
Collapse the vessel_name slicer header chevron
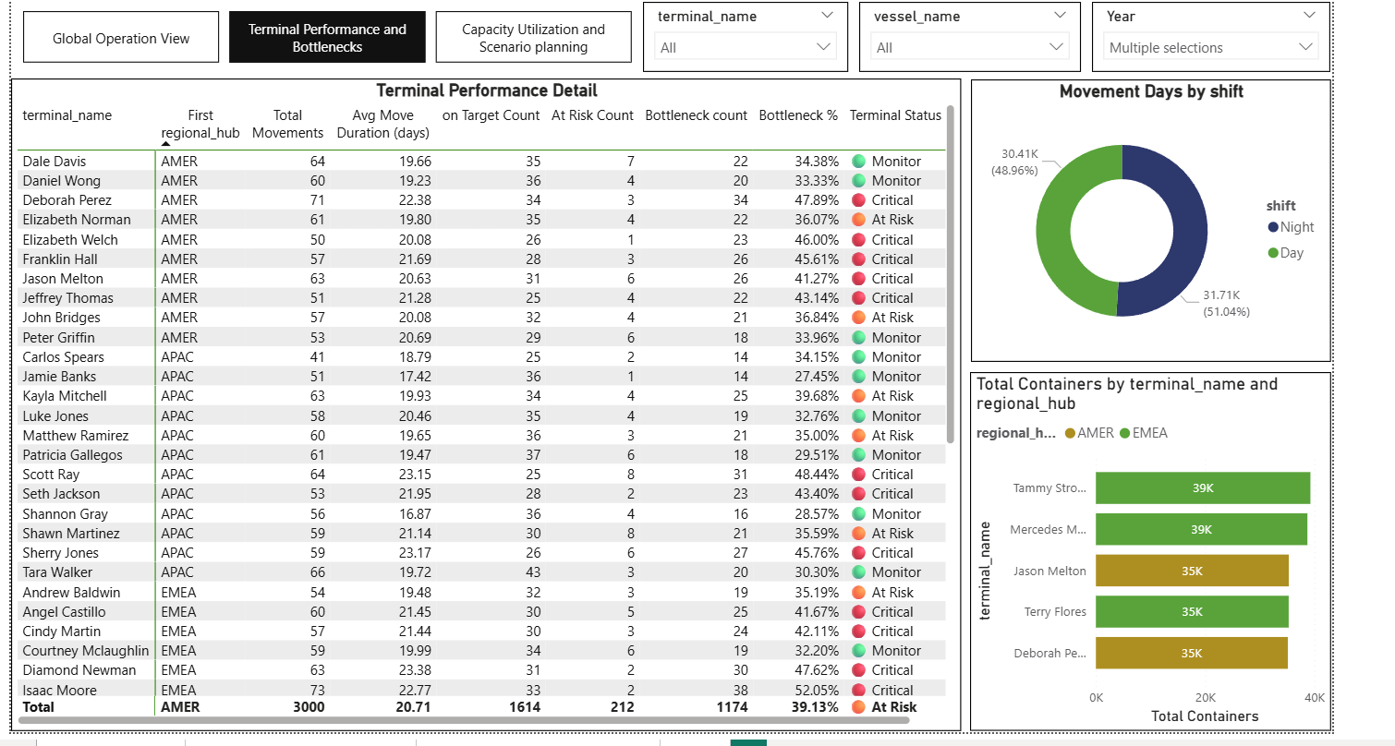tap(1060, 16)
